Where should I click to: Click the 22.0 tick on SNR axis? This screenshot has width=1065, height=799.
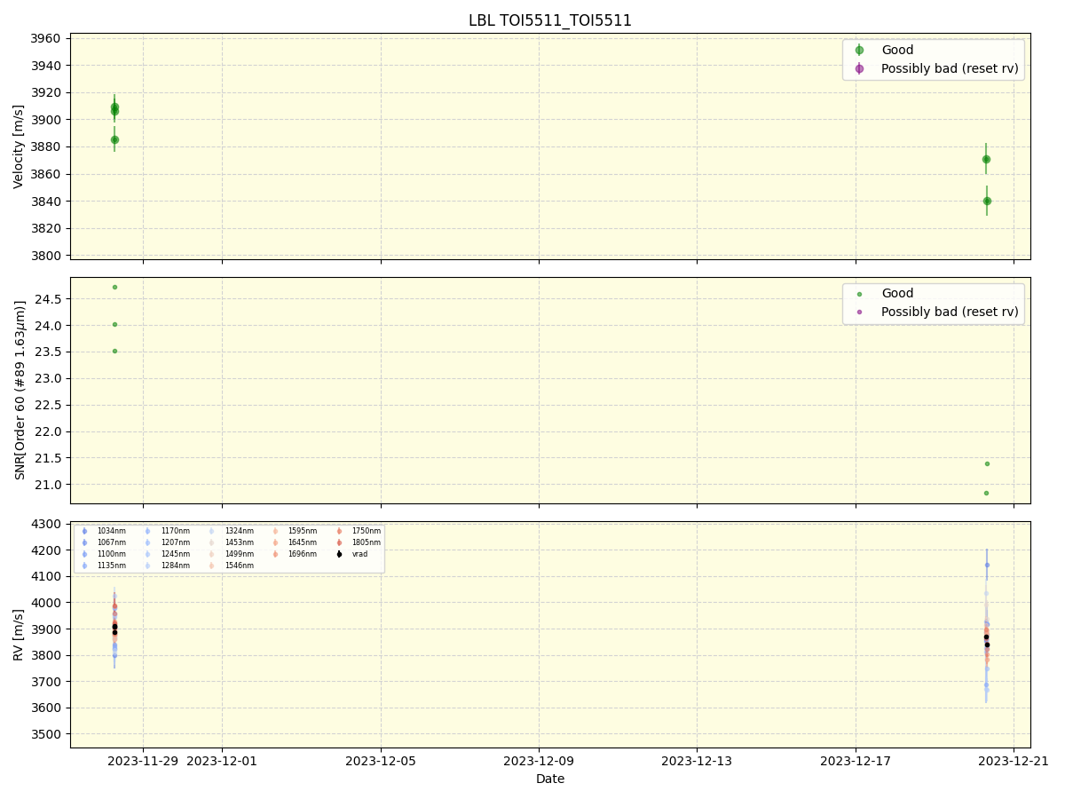(48, 431)
